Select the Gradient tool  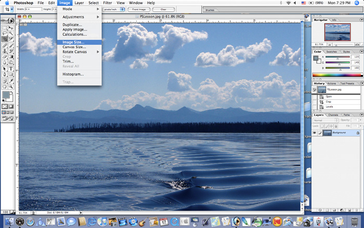[x=11, y=57]
